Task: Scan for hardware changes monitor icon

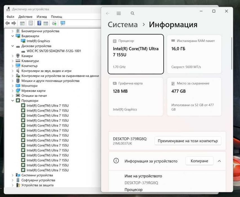Action: click(63, 23)
